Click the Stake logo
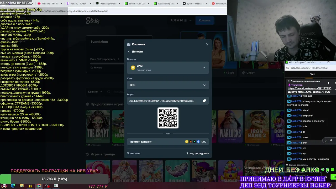 point(93,20)
